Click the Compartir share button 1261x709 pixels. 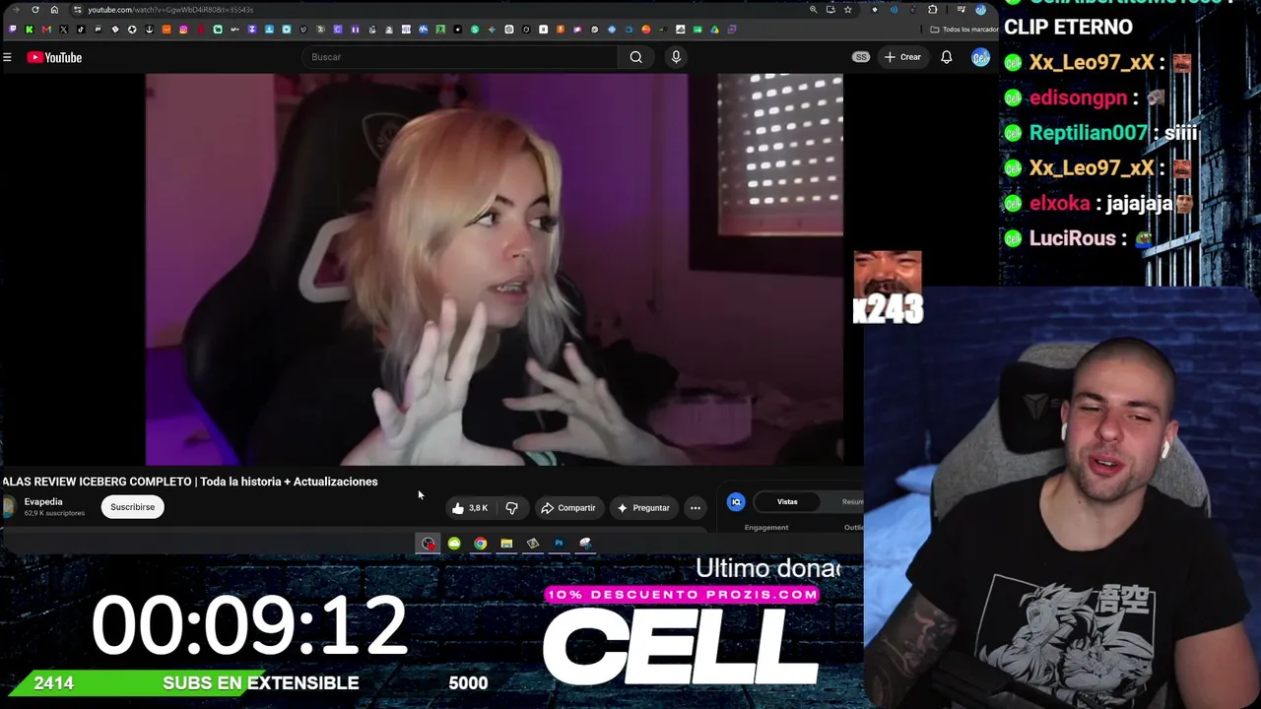pos(568,508)
